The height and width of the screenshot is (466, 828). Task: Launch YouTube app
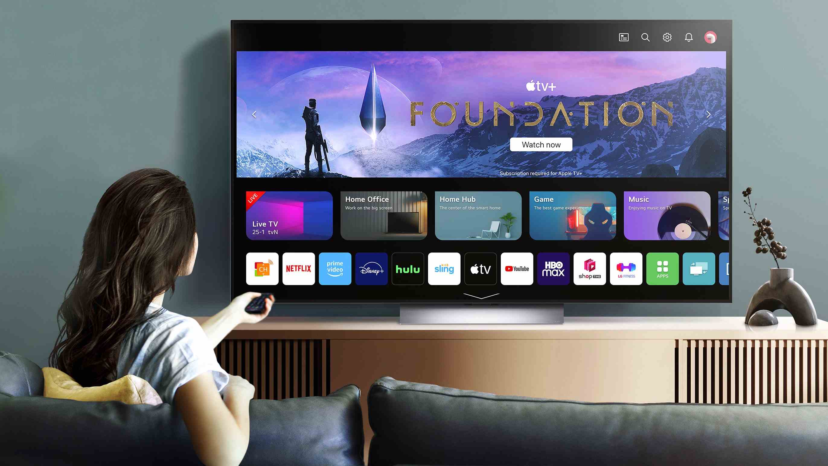517,268
